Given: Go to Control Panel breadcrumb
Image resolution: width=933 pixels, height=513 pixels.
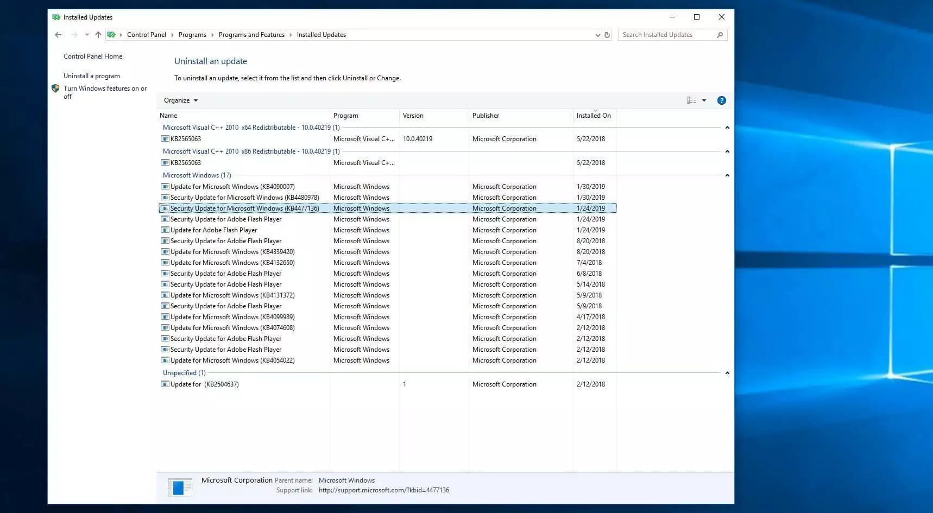Looking at the screenshot, I should click(147, 35).
